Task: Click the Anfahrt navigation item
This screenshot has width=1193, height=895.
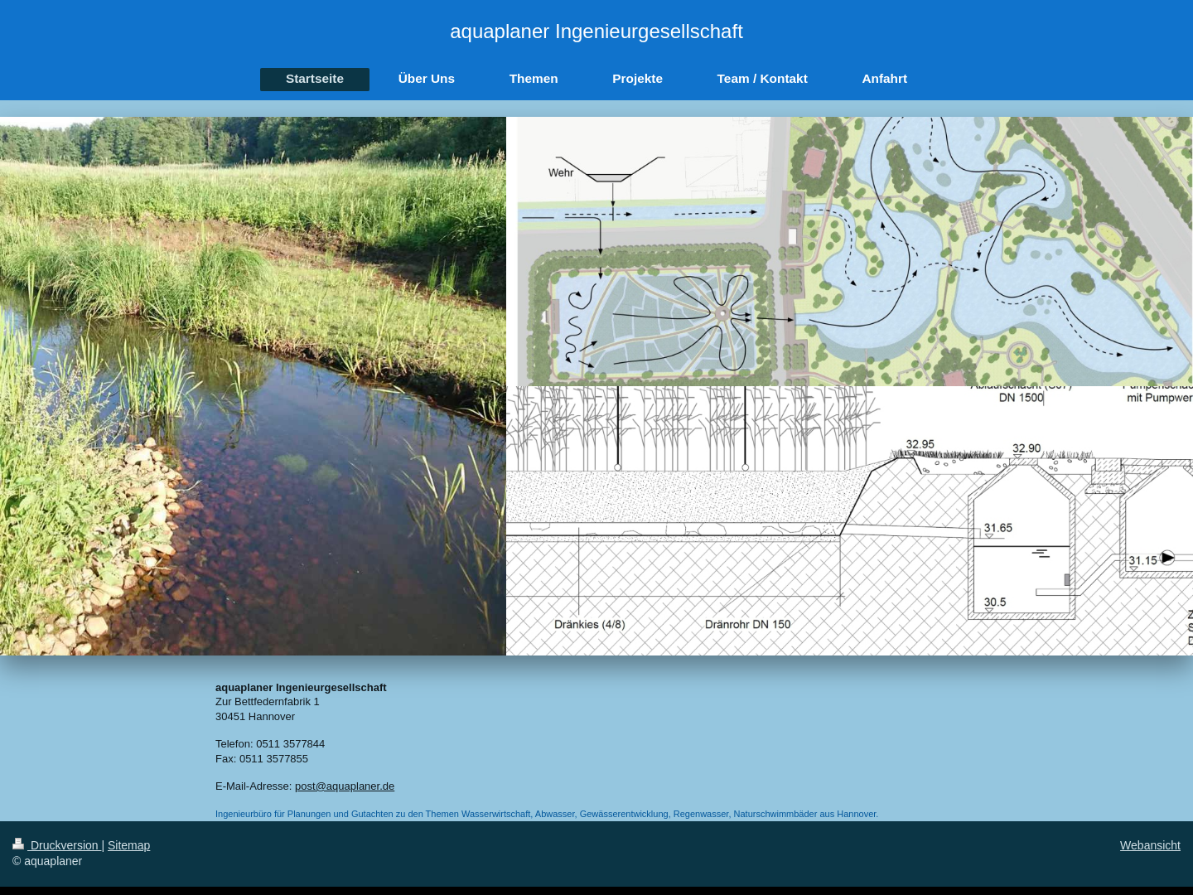Action: click(885, 80)
